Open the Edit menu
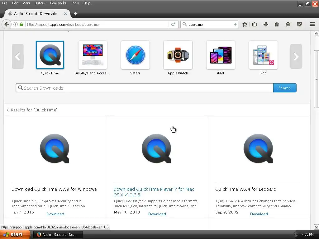319x239 pixels. pyautogui.click(x=15, y=3)
